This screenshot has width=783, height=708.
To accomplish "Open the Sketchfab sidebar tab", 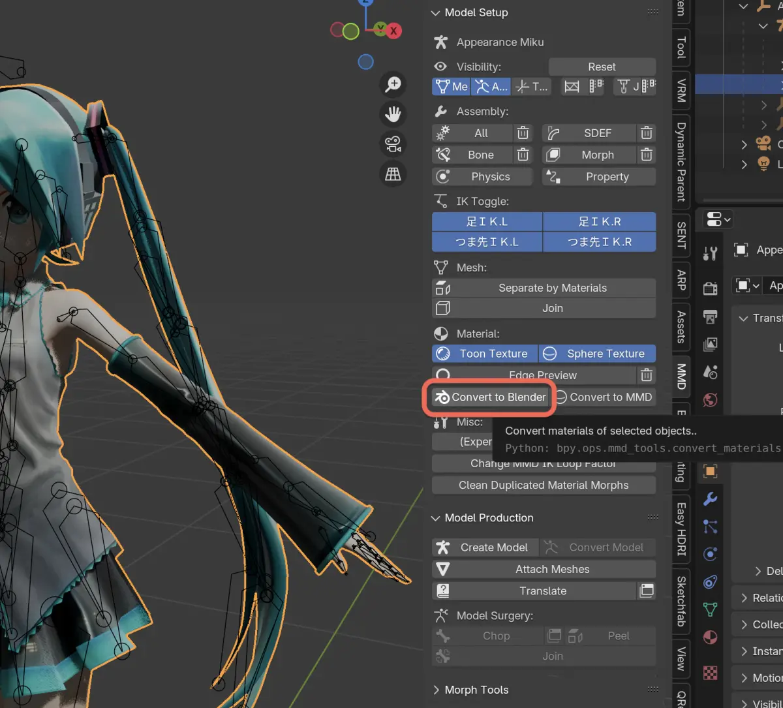I will (681, 601).
